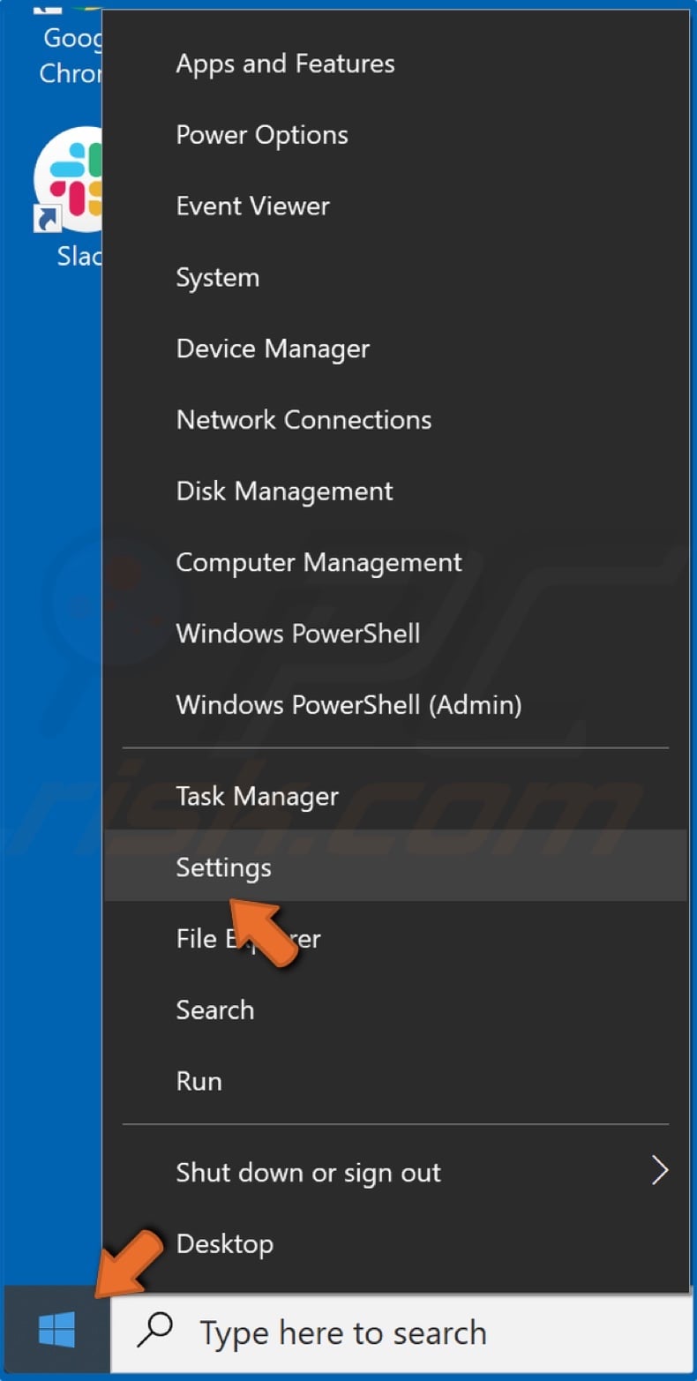Open the System entry
This screenshot has height=1381, width=697.
pos(217,277)
